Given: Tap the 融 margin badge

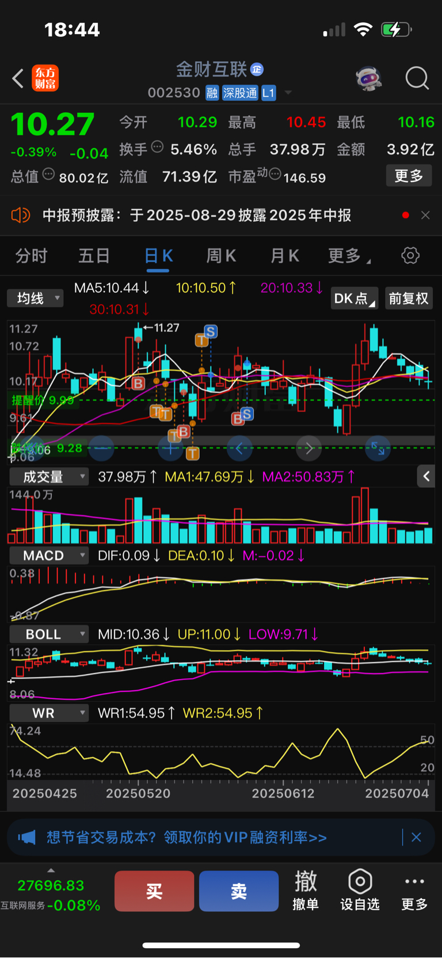Looking at the screenshot, I should pyautogui.click(x=212, y=93).
